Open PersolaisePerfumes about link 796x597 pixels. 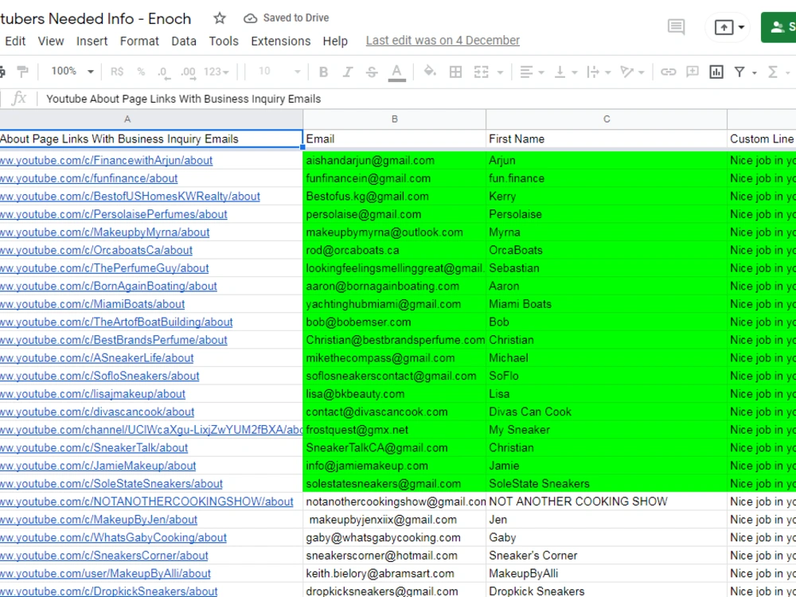[x=113, y=214]
